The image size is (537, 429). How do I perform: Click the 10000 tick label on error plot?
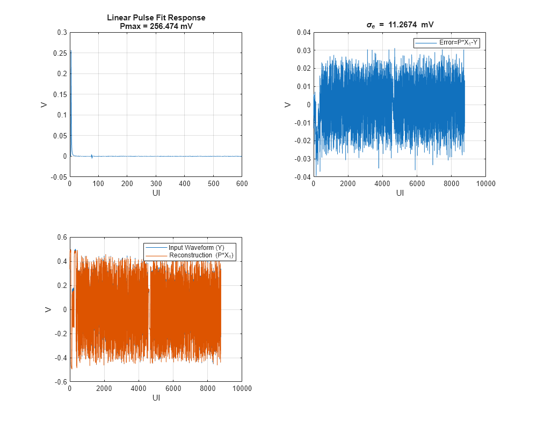pyautogui.click(x=487, y=183)
